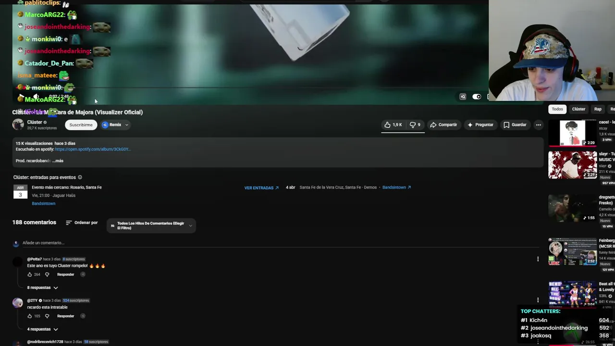Click the 188 comentarios heading
The height and width of the screenshot is (346, 615).
pos(34,223)
